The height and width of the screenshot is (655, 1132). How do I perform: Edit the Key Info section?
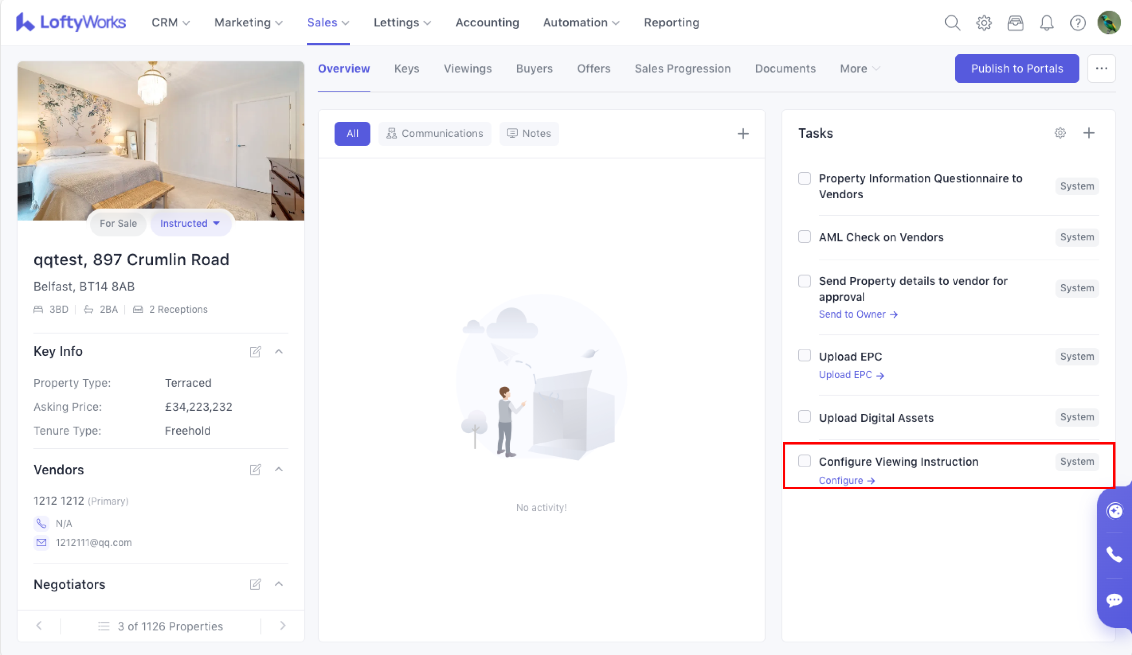coord(255,351)
